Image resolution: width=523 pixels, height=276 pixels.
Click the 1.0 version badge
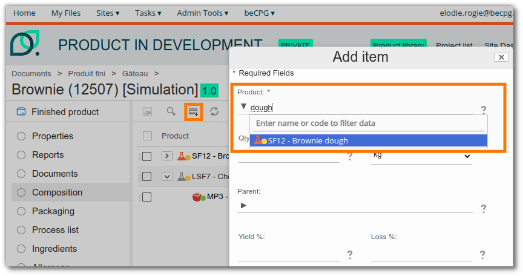209,91
